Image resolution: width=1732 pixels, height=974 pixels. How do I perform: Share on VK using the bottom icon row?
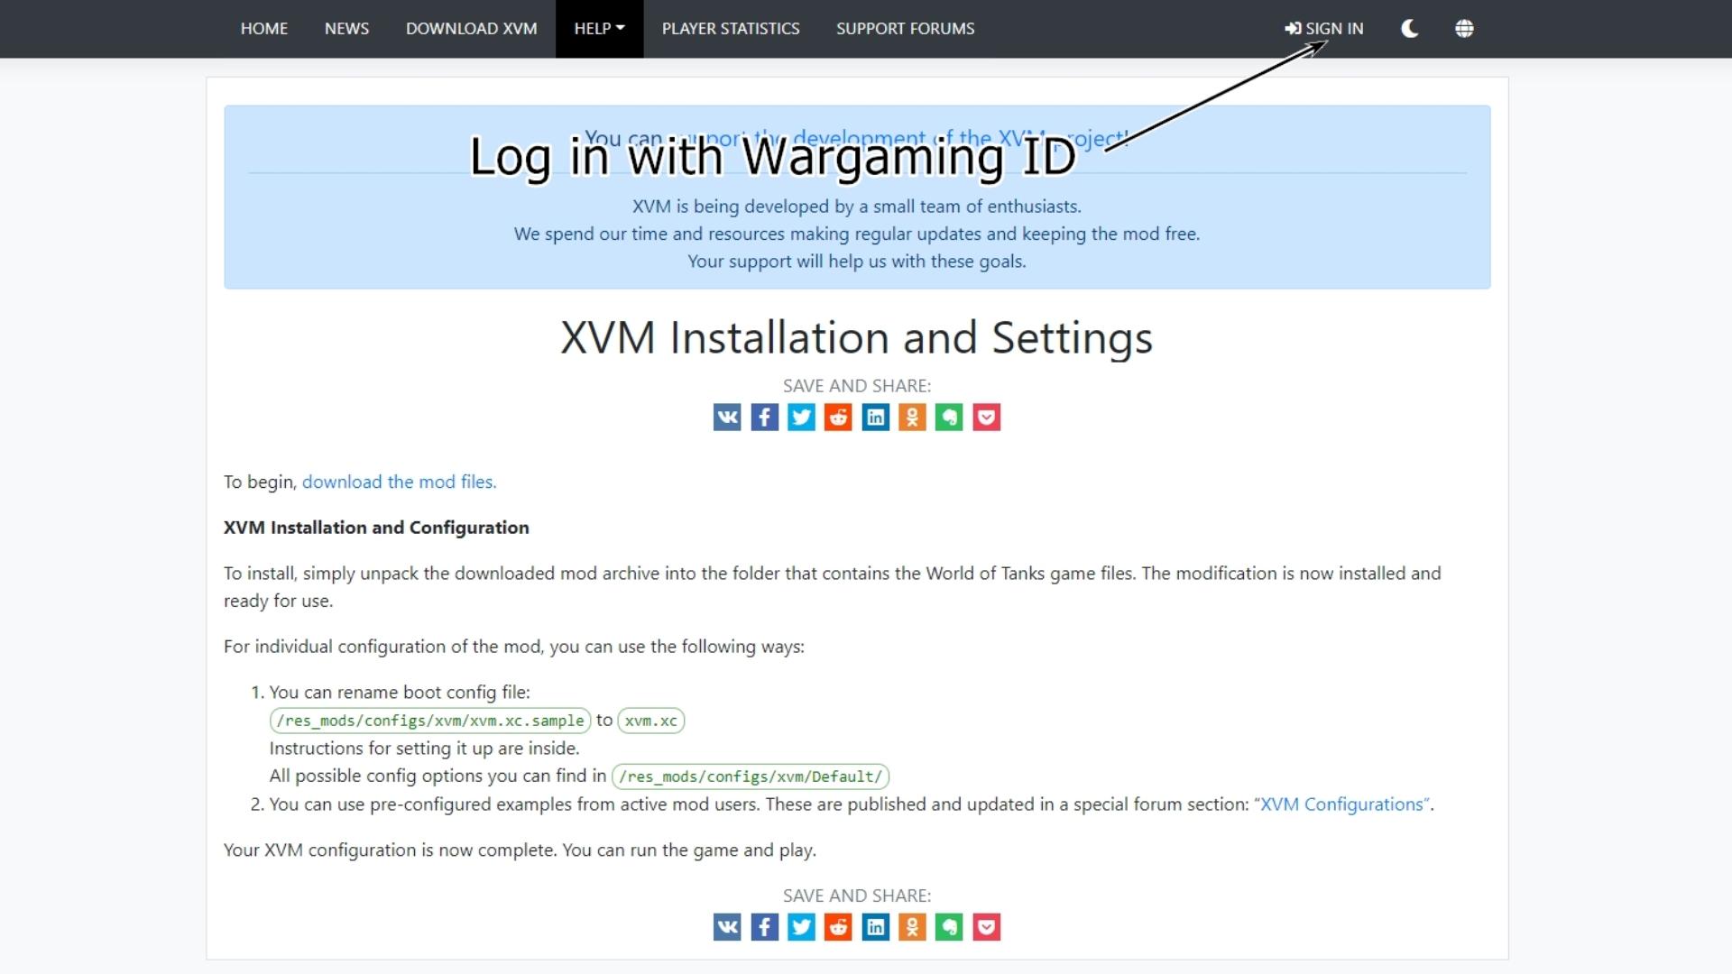[x=727, y=927]
